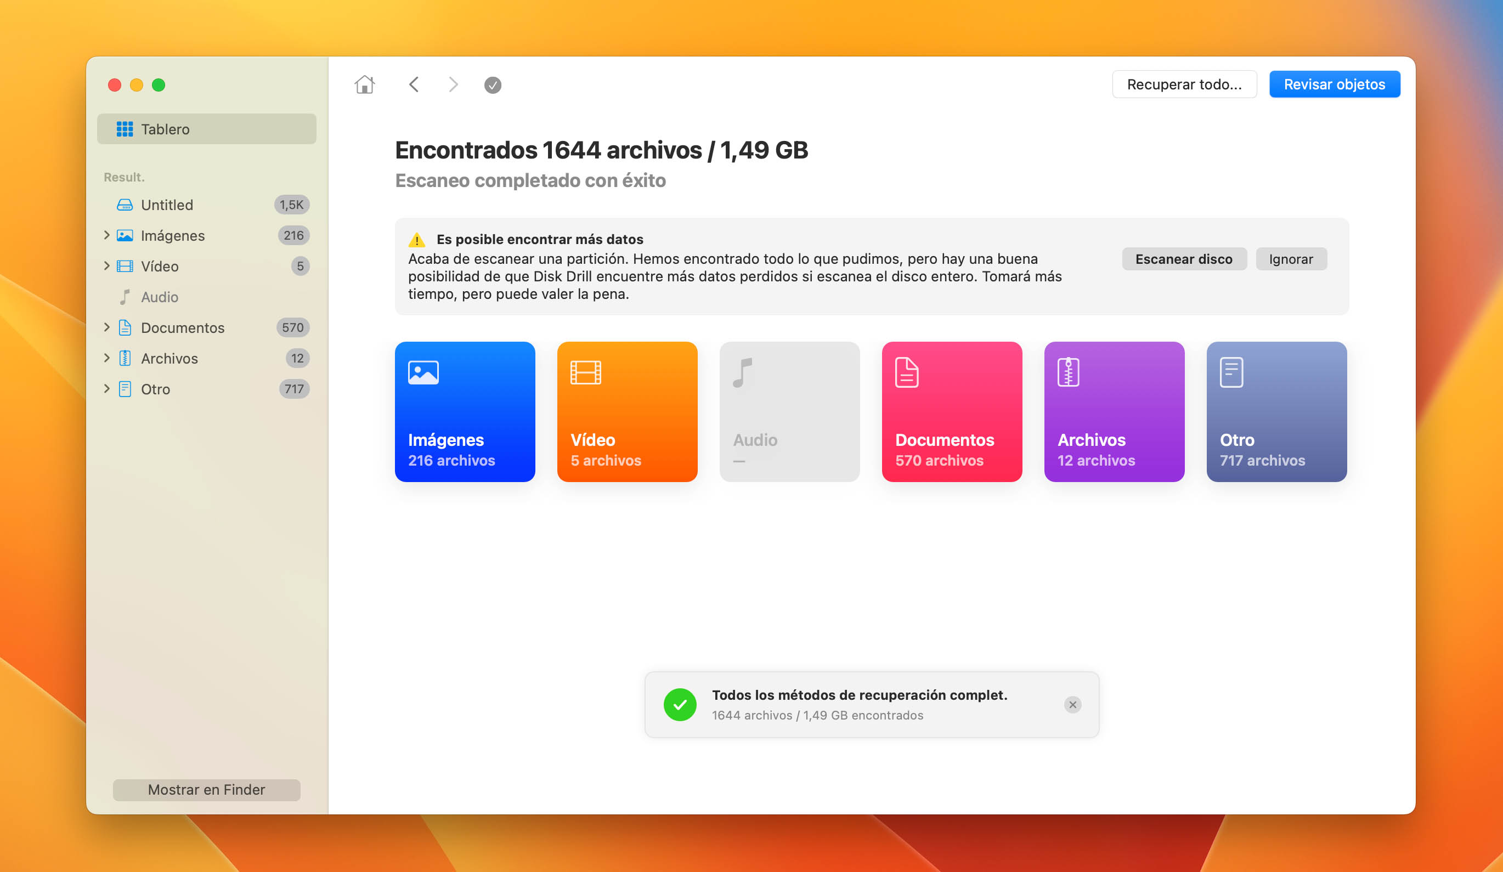The width and height of the screenshot is (1503, 872).
Task: Close the recovery complete notification
Action: click(1072, 704)
